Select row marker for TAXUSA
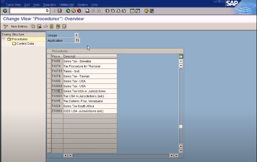 [49, 86]
